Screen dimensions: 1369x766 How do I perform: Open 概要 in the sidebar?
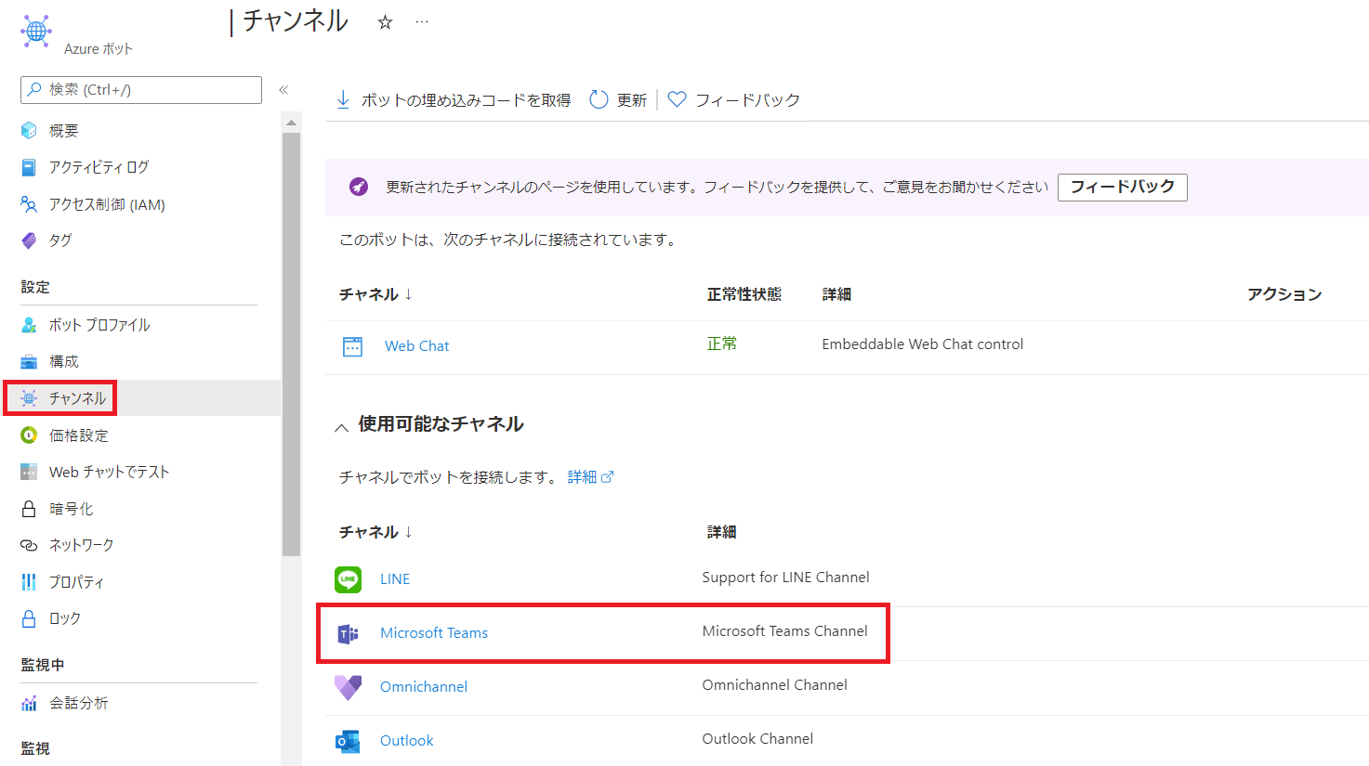coord(63,131)
